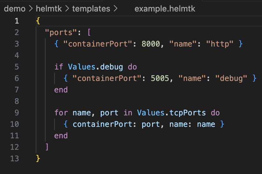Image resolution: width=262 pixels, height=174 pixels.
Task: Select the templates breadcrumb folder
Action: click(91, 9)
